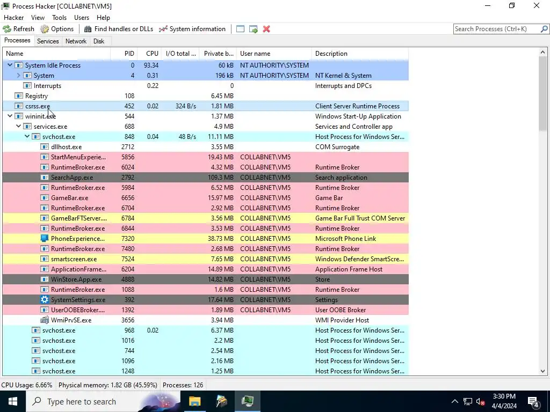Open System information graph window
This screenshot has width=550, height=412.
click(x=192, y=29)
